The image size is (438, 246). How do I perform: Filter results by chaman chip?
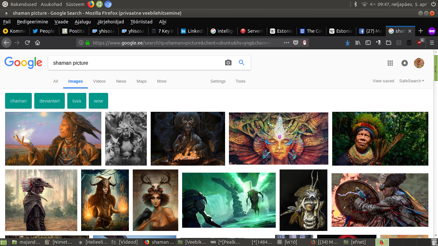[x=18, y=101]
